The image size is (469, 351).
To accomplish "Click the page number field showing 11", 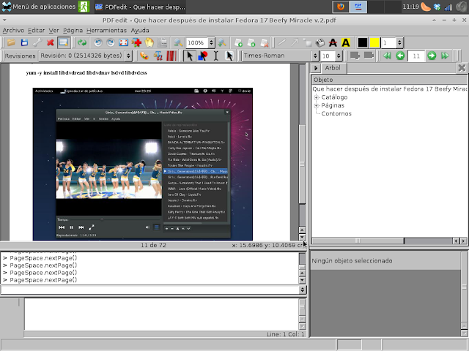I will [x=416, y=56].
